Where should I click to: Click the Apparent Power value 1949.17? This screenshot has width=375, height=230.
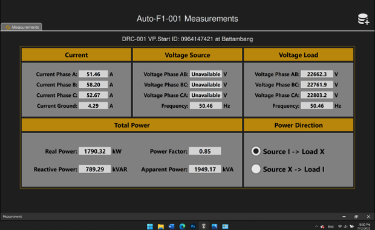tap(205, 169)
